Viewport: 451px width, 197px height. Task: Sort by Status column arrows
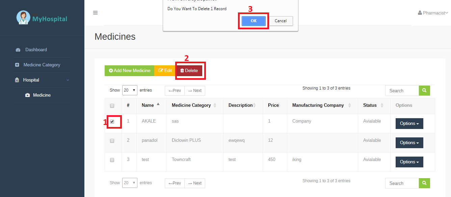pos(382,105)
